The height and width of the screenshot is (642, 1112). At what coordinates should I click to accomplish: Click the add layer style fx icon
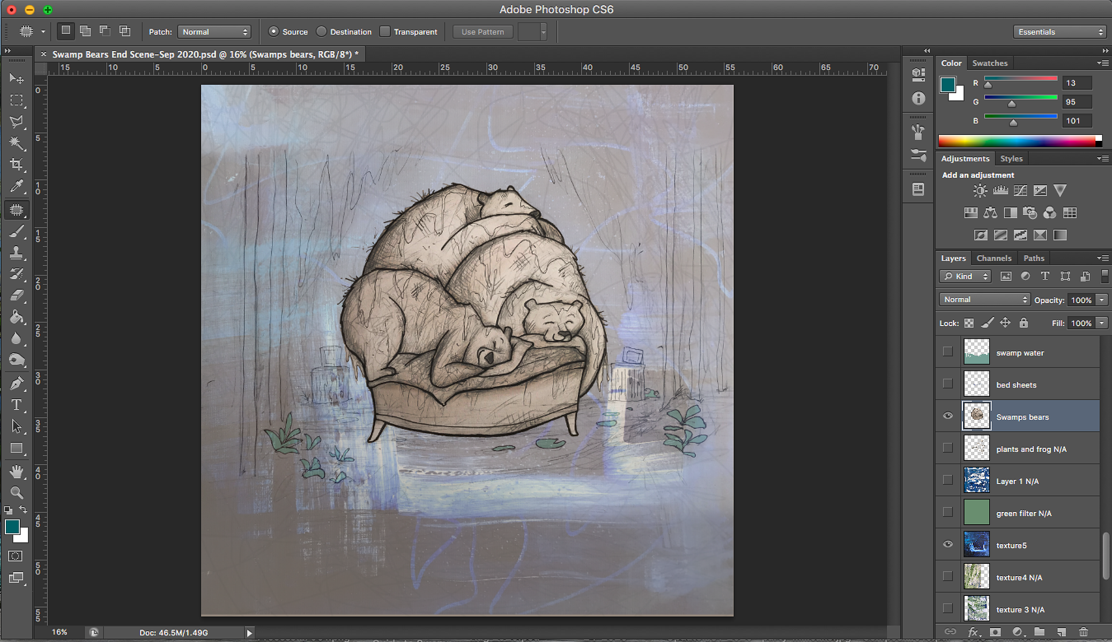[x=973, y=632]
